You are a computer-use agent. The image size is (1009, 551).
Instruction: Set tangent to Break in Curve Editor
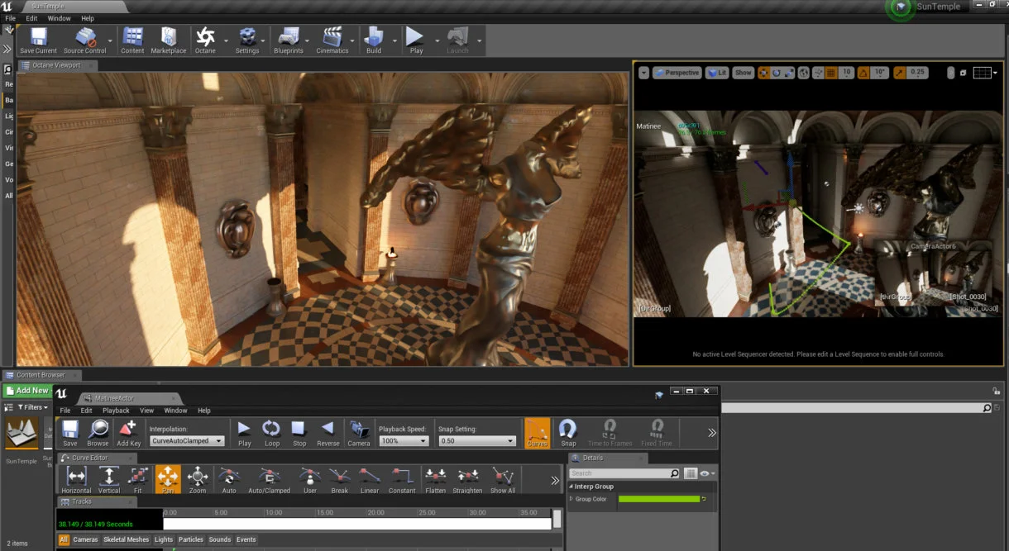point(340,480)
